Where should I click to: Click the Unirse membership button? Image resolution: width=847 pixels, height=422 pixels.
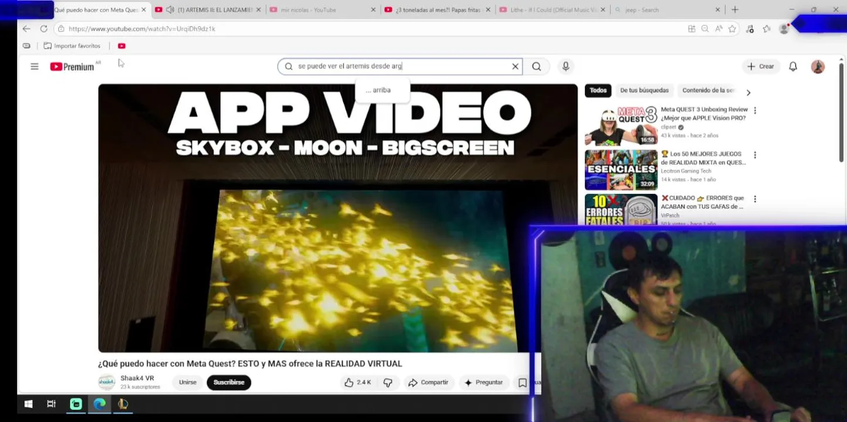pyautogui.click(x=188, y=382)
